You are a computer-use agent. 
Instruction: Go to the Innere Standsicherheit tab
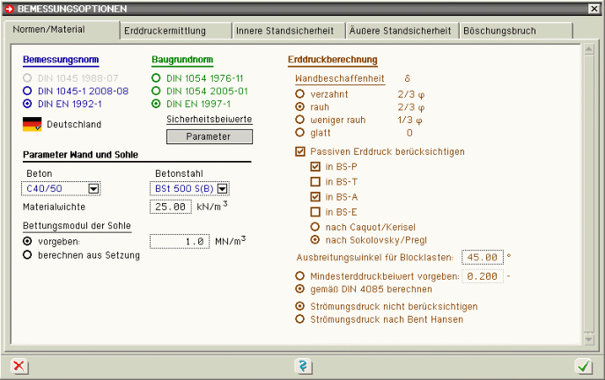pos(286,31)
